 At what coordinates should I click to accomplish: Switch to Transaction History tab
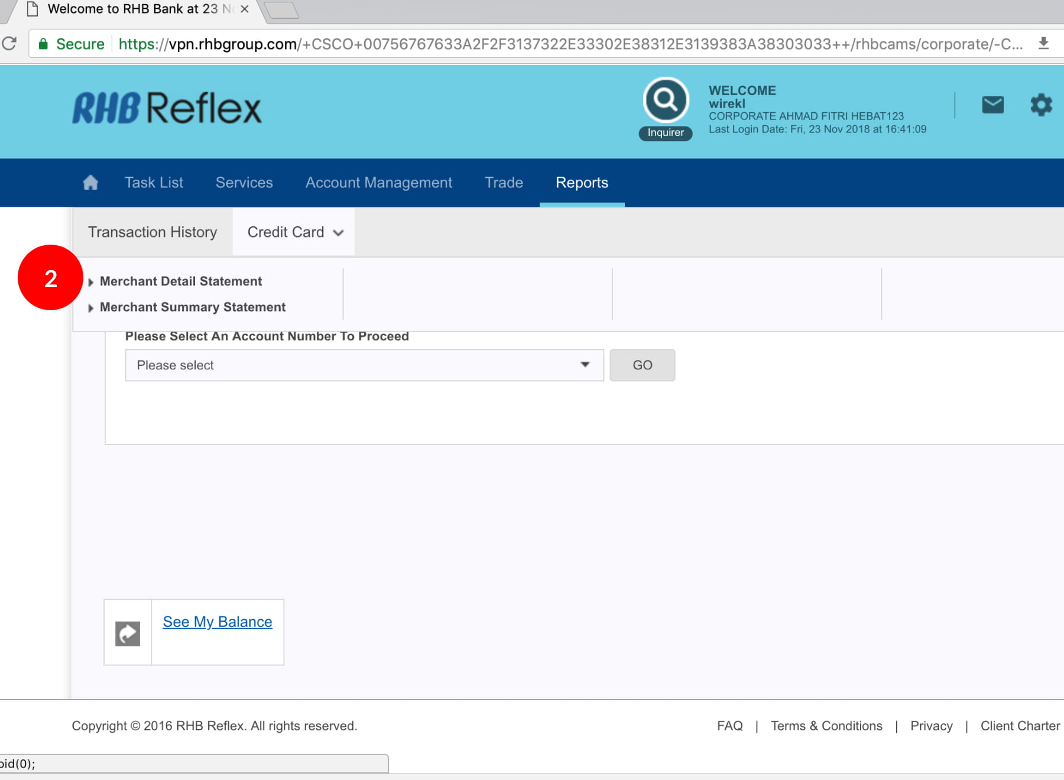click(153, 232)
